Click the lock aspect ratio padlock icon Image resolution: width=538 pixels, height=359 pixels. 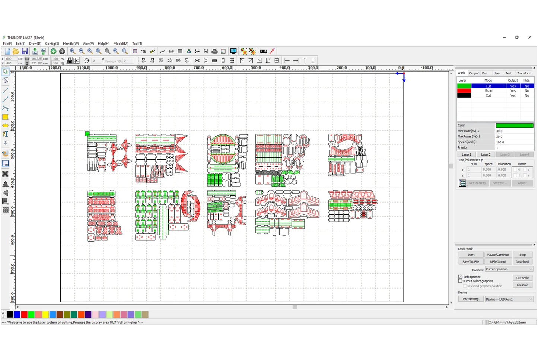point(70,61)
